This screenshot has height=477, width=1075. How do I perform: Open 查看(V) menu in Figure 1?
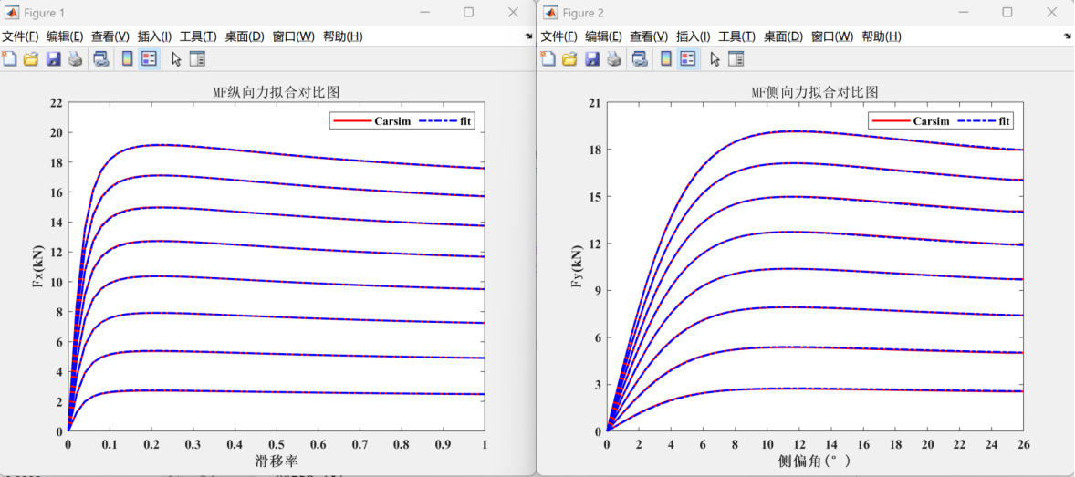[110, 36]
